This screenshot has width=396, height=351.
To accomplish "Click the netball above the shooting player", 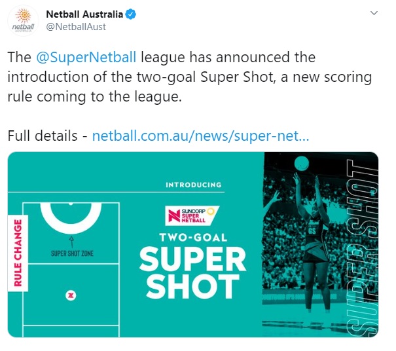I will click(x=302, y=163).
